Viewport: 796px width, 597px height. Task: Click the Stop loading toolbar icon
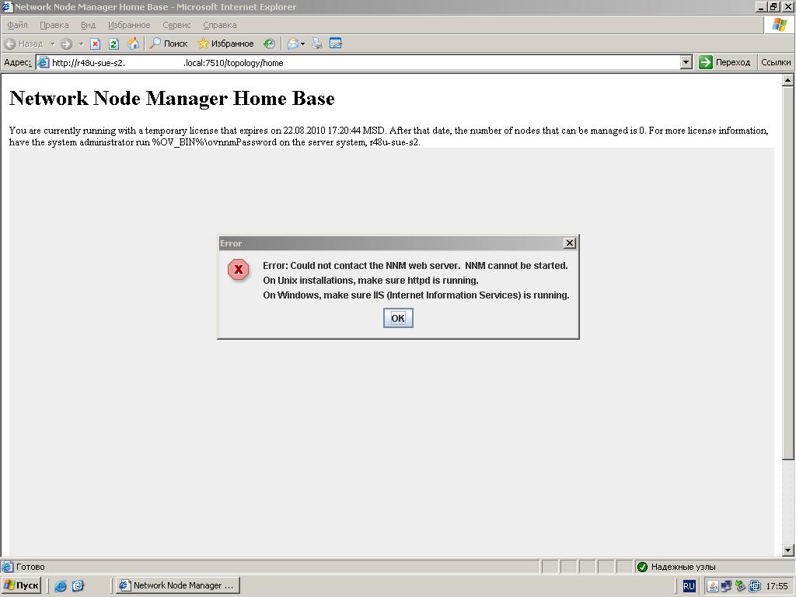click(96, 44)
